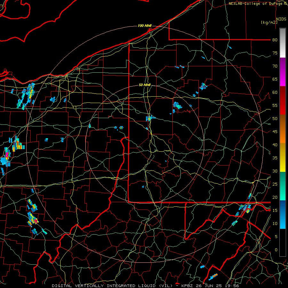Click the 50 NMI range ring label
Viewport: 288px width, 288px height.
pos(145,85)
